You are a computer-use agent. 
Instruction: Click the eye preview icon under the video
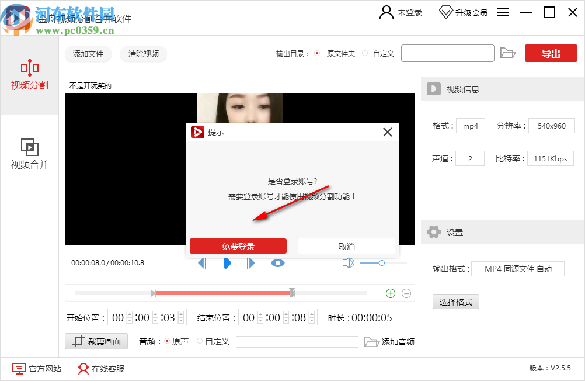[x=277, y=263]
